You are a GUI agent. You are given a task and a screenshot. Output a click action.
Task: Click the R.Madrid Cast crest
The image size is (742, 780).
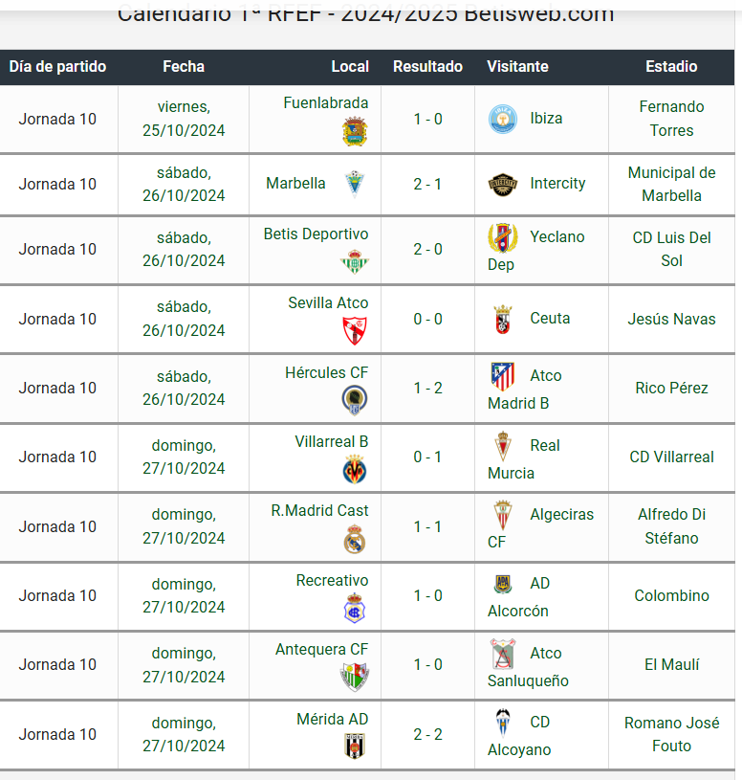point(355,539)
